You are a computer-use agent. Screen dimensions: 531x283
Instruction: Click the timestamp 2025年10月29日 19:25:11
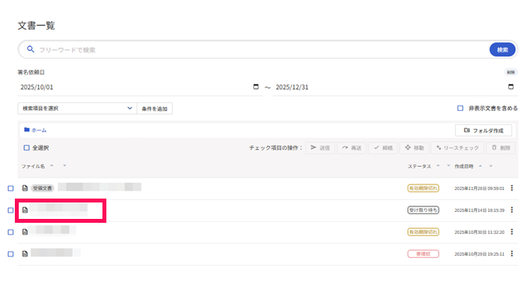pyautogui.click(x=479, y=254)
